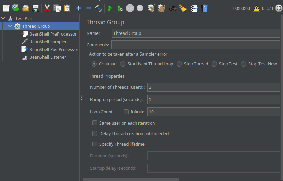
Task: Open the function helper dialog icon
Action: 195,8
